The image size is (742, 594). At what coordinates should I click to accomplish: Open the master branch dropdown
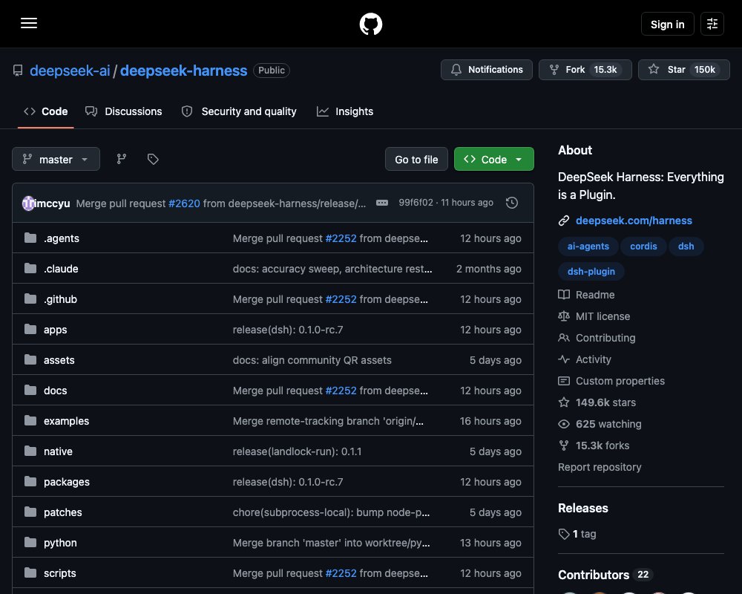pos(56,159)
